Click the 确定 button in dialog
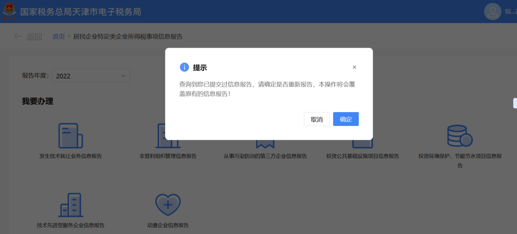517x234 pixels. (x=346, y=119)
